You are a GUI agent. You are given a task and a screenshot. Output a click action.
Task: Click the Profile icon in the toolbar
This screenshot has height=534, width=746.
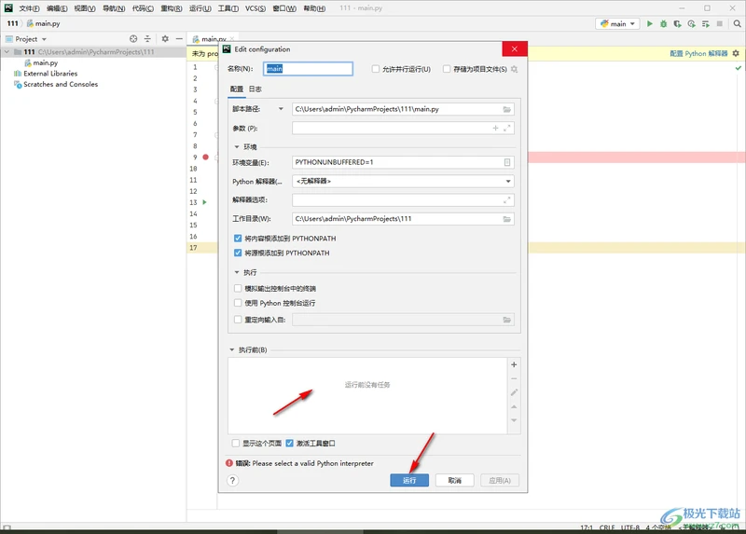pyautogui.click(x=691, y=24)
